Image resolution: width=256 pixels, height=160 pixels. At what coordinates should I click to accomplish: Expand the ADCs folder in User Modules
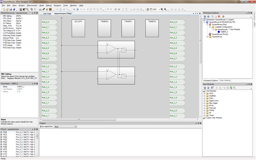point(204,93)
